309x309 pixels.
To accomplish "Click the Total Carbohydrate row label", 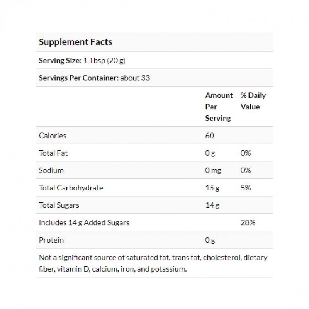I will click(71, 188).
